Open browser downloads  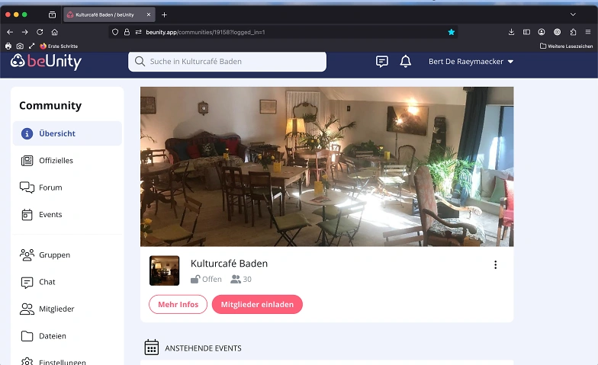click(511, 32)
